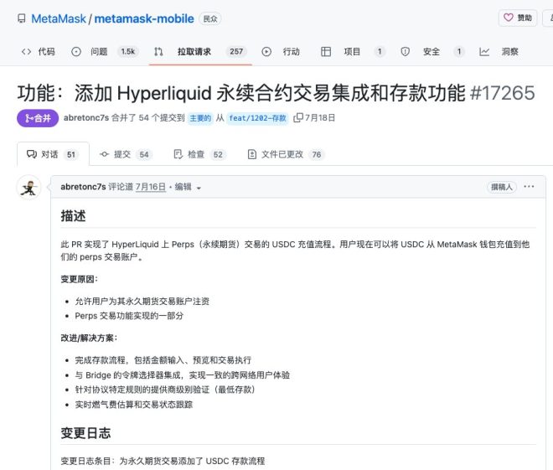Click the shield icon beside 安全
Image resolution: width=553 pixels, height=470 pixels.
(x=406, y=52)
